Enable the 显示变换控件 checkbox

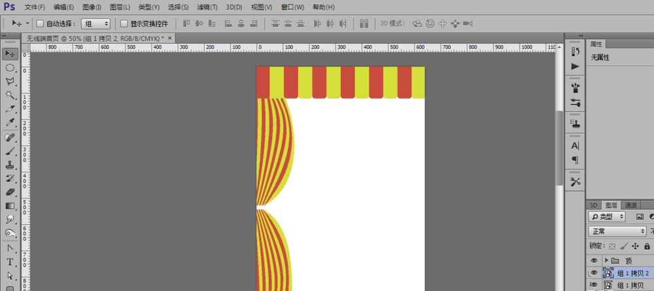click(124, 24)
